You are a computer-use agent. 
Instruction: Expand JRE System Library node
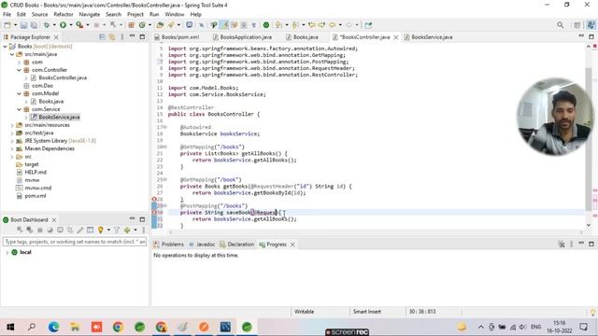click(12, 141)
